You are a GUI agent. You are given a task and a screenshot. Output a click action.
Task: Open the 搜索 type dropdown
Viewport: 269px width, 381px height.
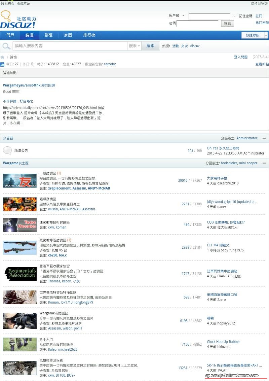click(134, 46)
